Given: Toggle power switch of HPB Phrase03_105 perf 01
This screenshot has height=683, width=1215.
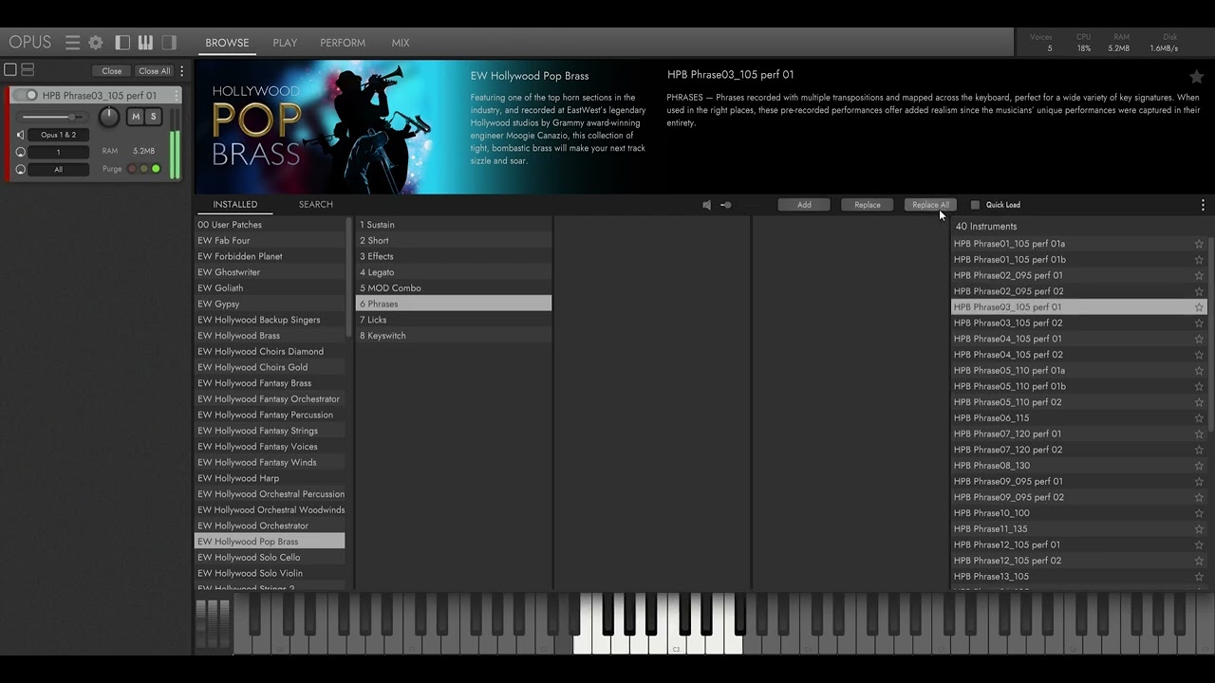Looking at the screenshot, I should [x=28, y=96].
